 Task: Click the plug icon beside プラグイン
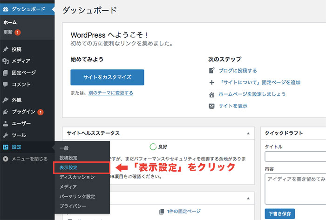tap(6, 112)
